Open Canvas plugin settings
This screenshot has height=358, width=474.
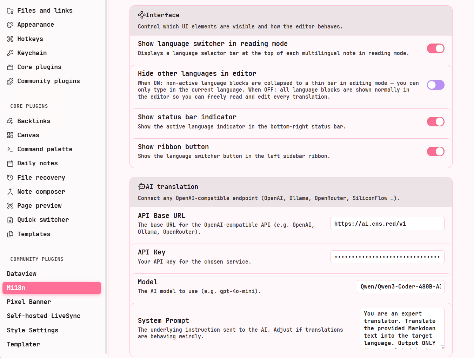(x=52, y=135)
